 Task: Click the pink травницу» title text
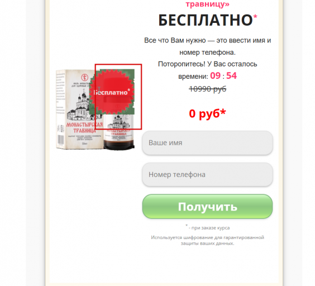208,4
